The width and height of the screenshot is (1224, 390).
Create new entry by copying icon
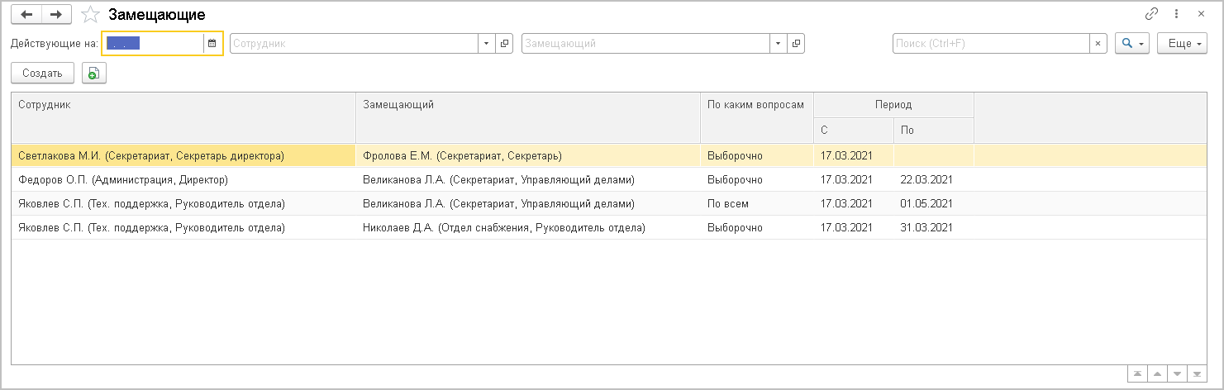(93, 73)
